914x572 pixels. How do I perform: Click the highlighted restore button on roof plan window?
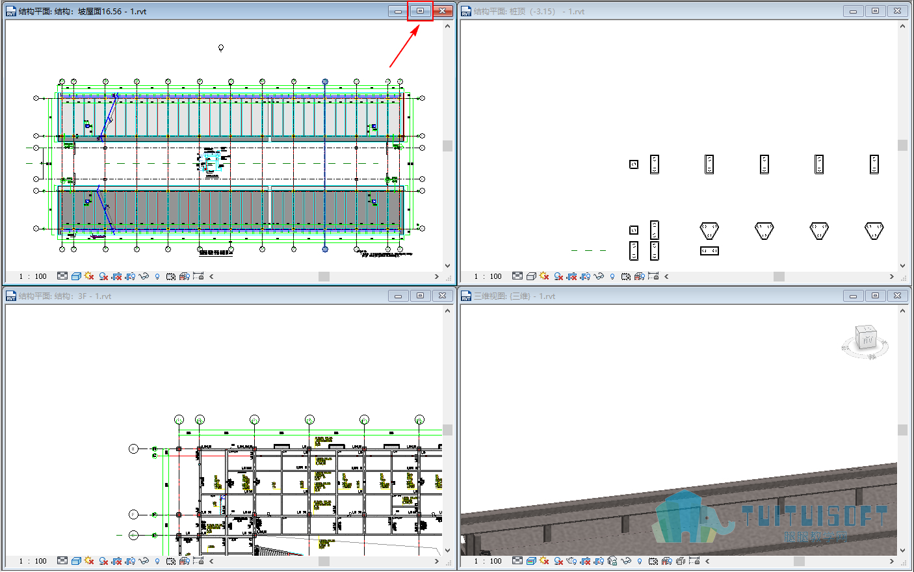pos(420,11)
